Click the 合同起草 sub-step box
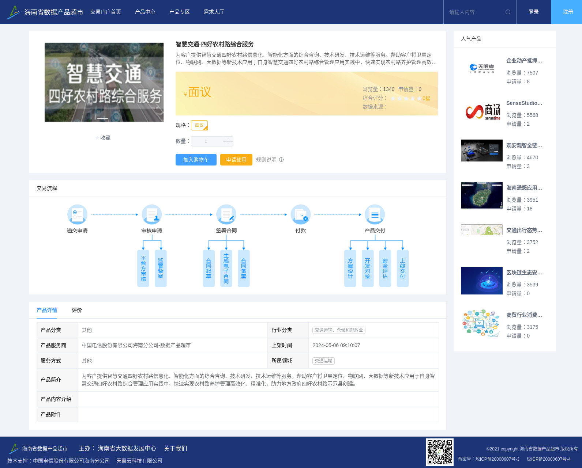The height and width of the screenshot is (468, 582). 209,268
